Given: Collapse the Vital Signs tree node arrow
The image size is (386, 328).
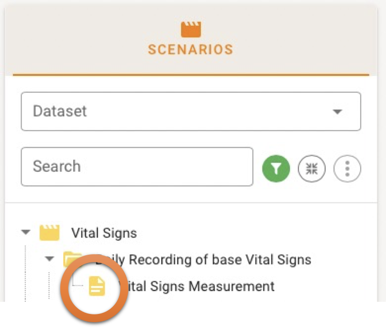Looking at the screenshot, I should coord(26,232).
